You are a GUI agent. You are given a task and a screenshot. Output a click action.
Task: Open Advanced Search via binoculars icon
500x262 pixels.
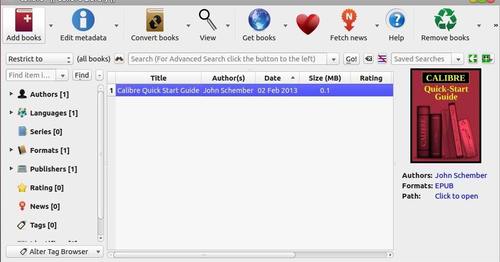[x=119, y=59]
